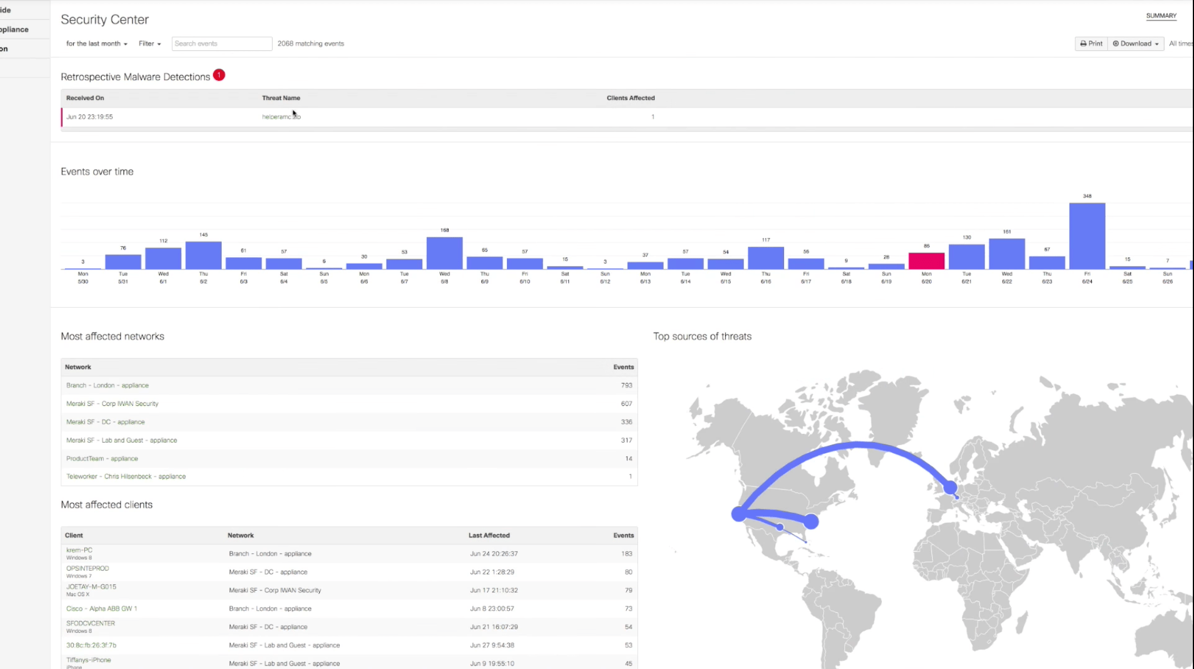Click the US east coast threat dot
The height and width of the screenshot is (669, 1194).
[811, 521]
